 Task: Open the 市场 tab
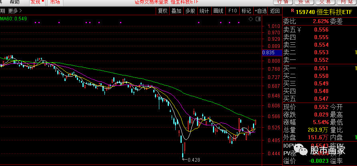(x=55, y=2)
